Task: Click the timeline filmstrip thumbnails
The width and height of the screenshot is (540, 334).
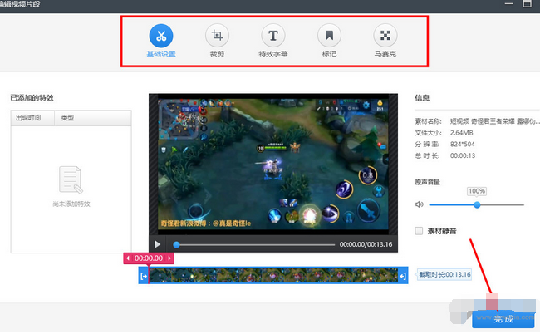Action: click(273, 276)
